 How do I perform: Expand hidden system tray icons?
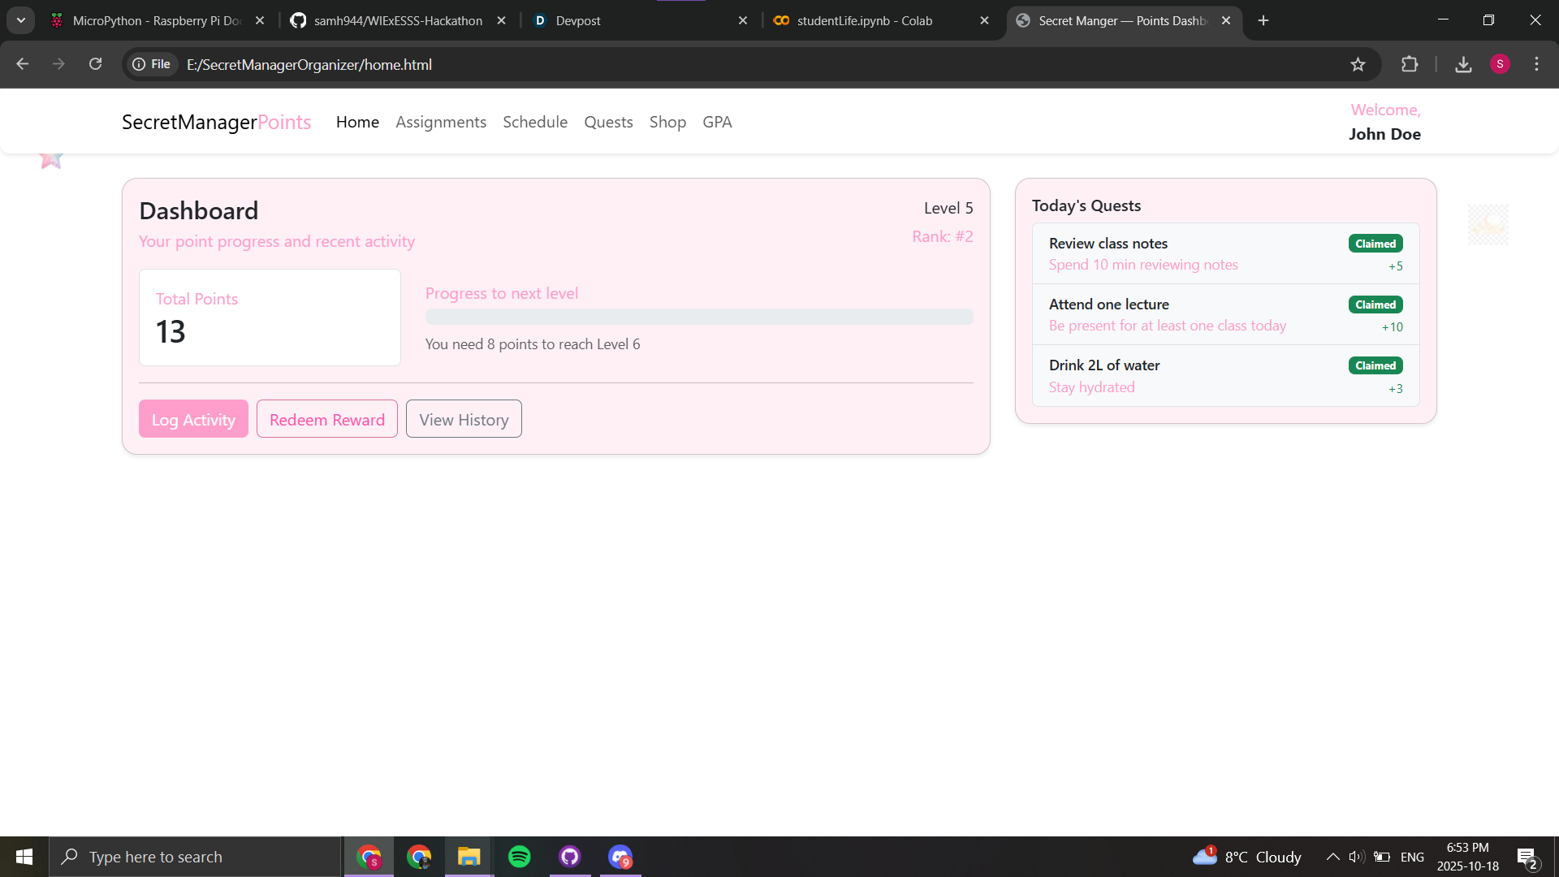coord(1332,857)
